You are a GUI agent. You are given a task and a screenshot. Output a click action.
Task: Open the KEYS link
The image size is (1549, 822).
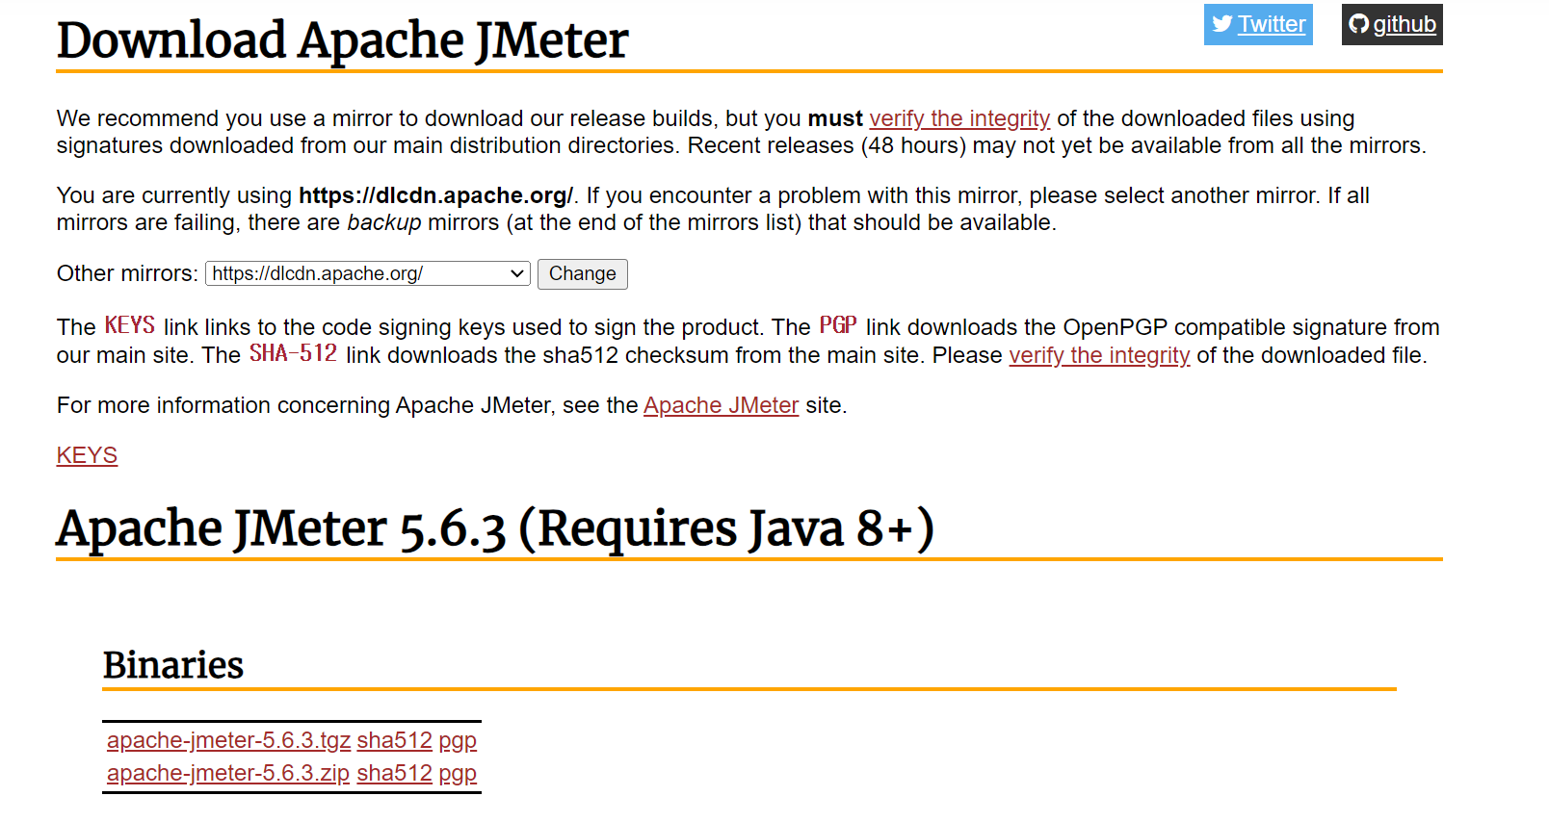point(87,455)
